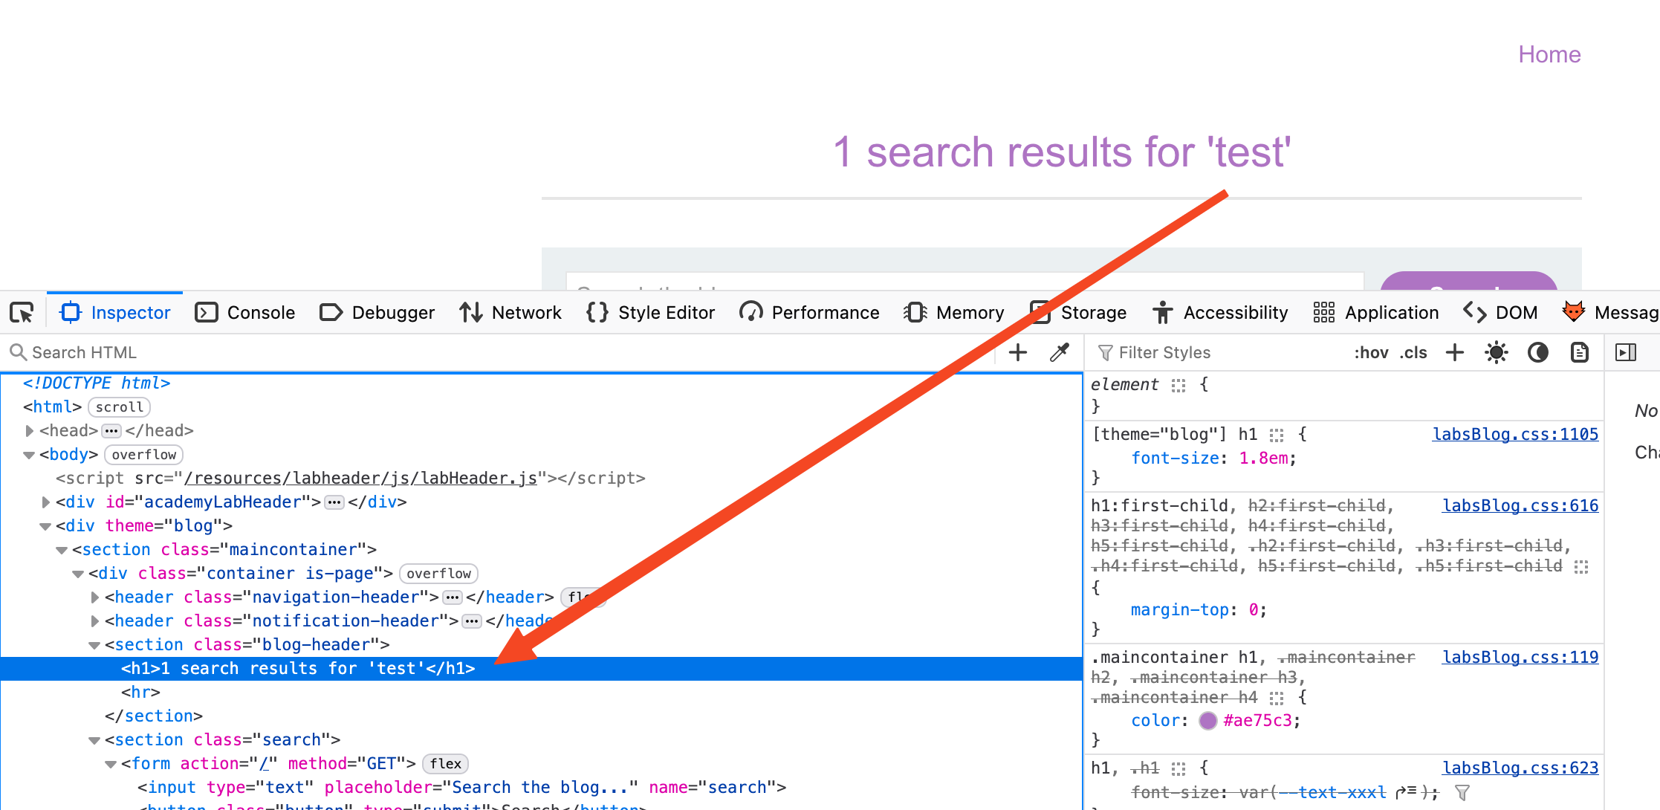Screen dimensions: 1660x810
Task: Open the .cls classes panel
Action: (1413, 352)
